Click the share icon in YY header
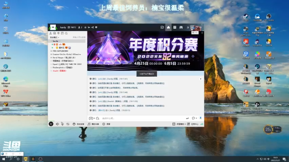289x162 pixels. pyautogui.click(x=92, y=27)
